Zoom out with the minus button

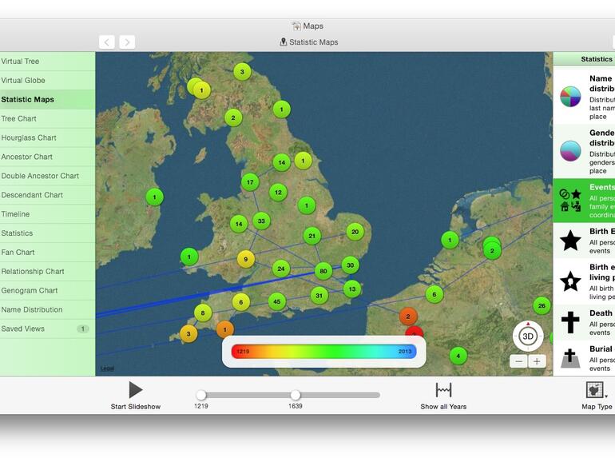click(x=518, y=361)
